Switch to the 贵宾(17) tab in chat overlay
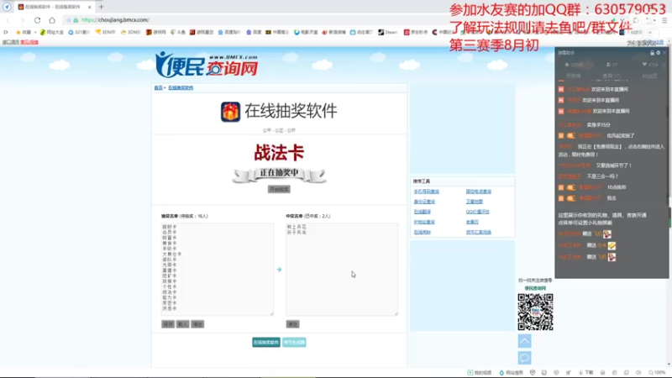 [x=612, y=76]
